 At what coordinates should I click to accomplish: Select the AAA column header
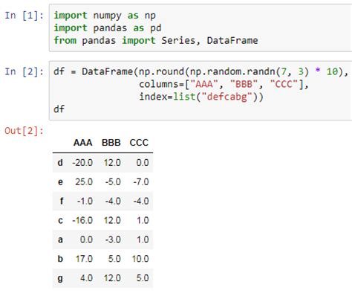point(82,143)
